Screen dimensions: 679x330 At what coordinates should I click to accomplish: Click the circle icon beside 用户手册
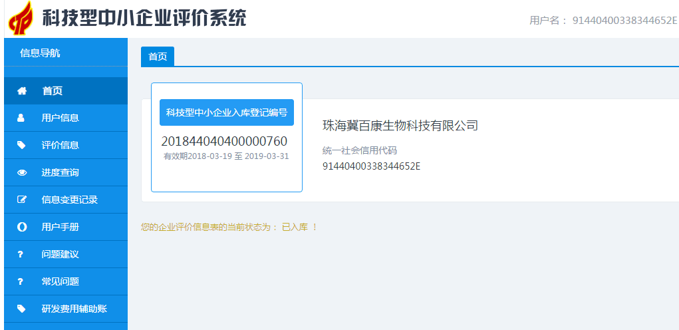(22, 227)
